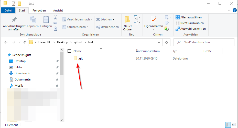Click the history icon in the Öffnen group

167,29
